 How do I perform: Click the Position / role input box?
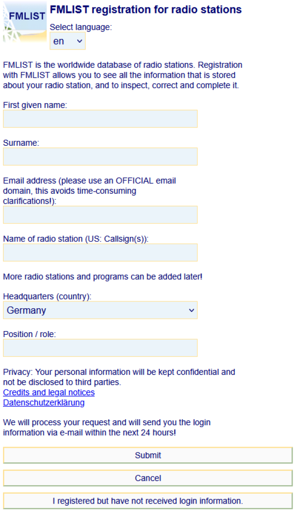pos(100,348)
